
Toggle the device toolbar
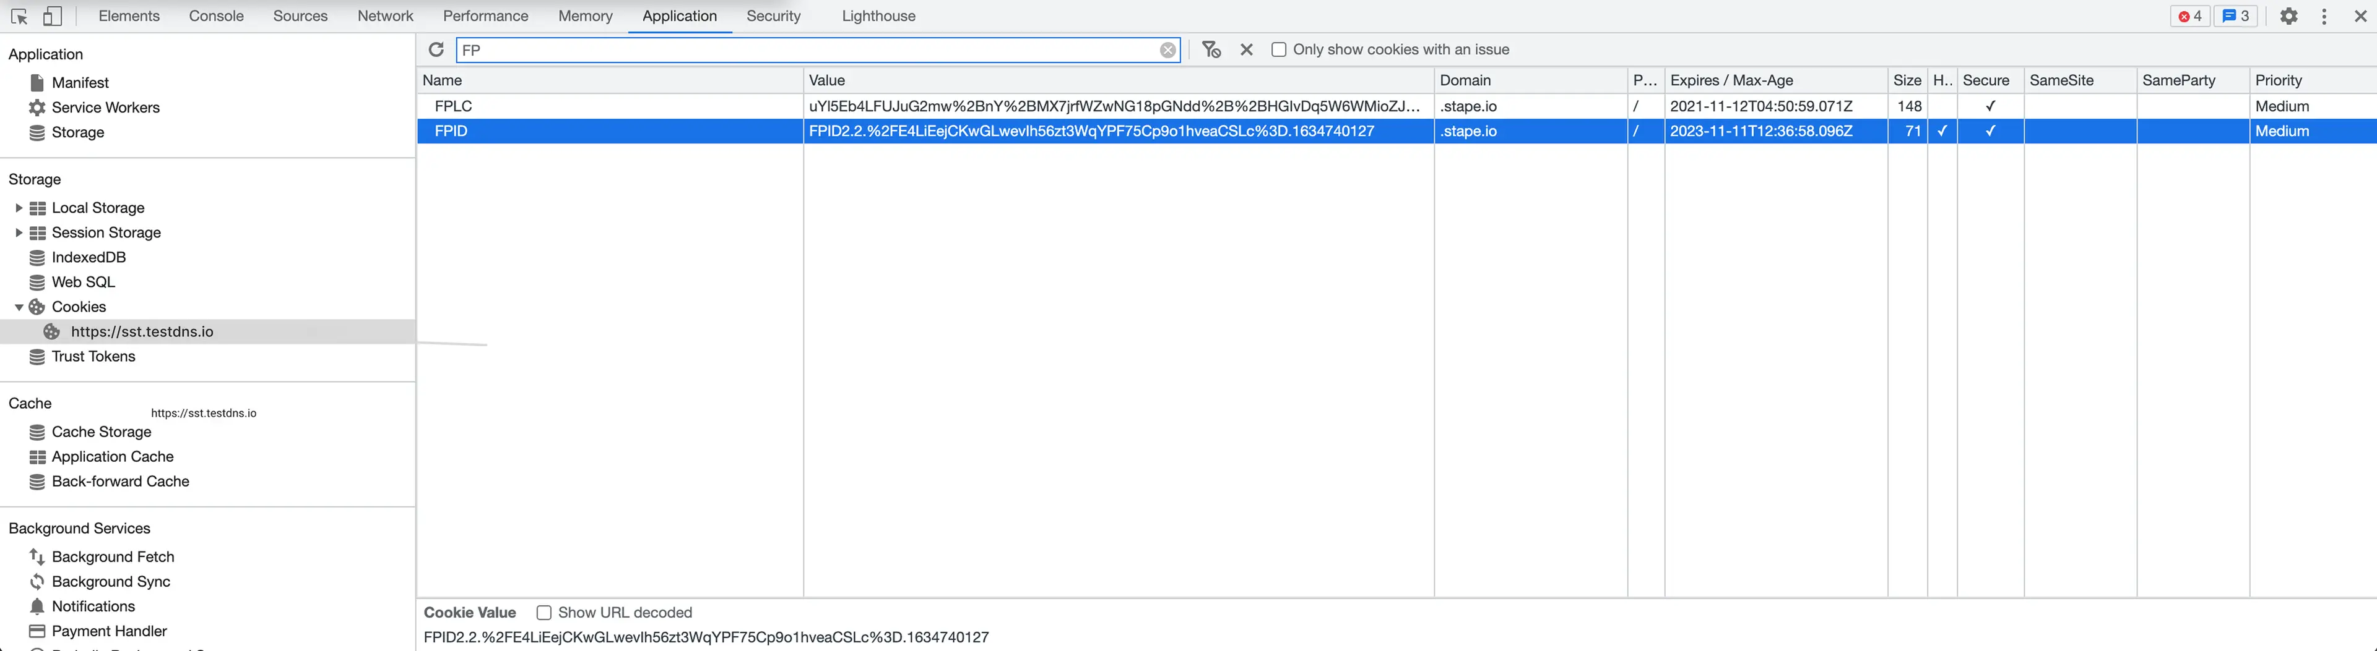(x=53, y=15)
